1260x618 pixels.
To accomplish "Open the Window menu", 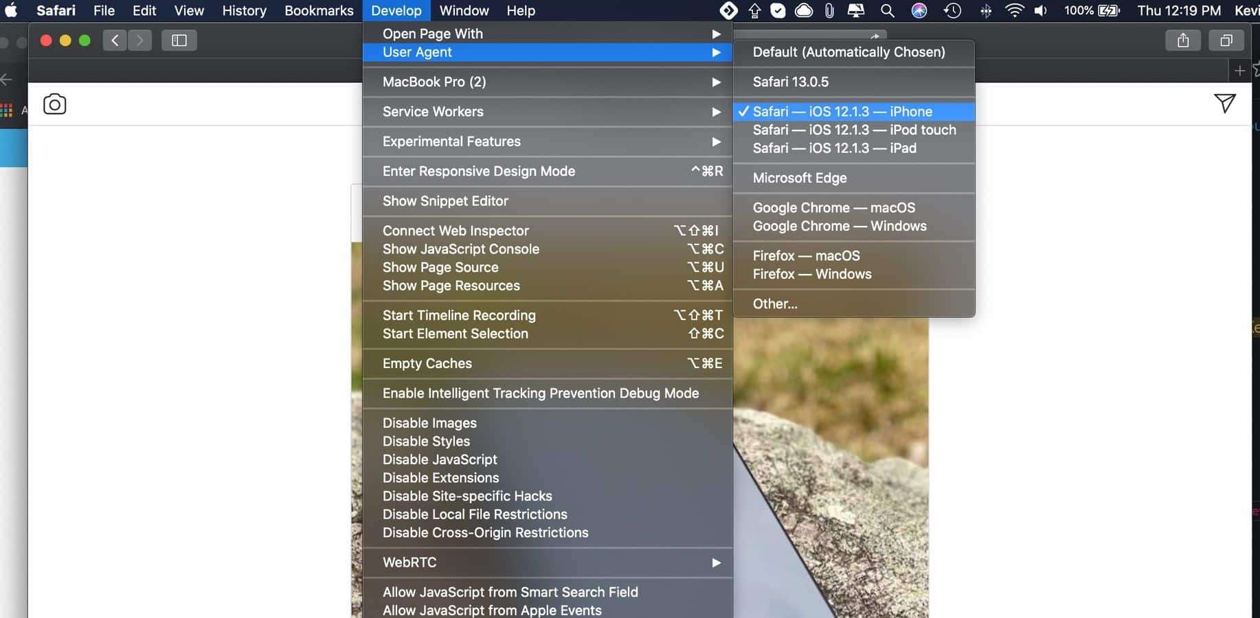I will click(x=464, y=10).
